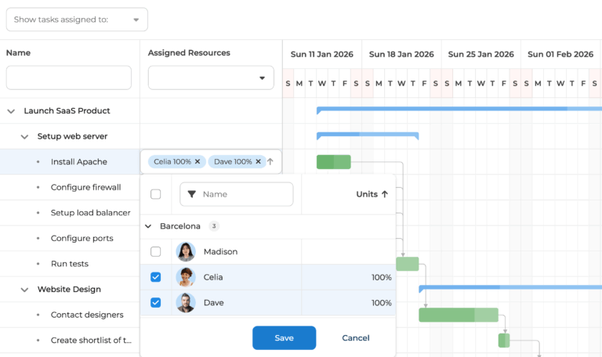Screen dimensions: 602x357
Task: Save the resource assignment
Action: pyautogui.click(x=284, y=338)
